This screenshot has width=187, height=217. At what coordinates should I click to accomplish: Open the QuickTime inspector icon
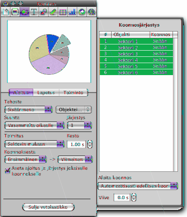point(91,12)
